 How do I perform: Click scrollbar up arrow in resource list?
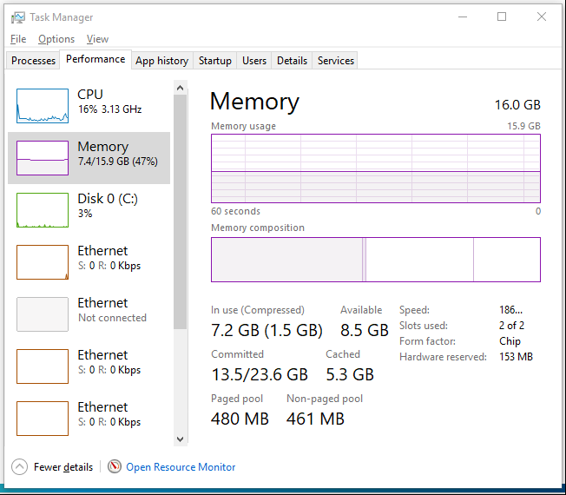180,88
